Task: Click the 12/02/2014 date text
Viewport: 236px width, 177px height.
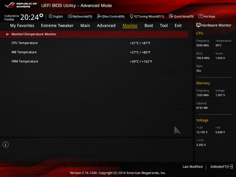Action: 11,16
